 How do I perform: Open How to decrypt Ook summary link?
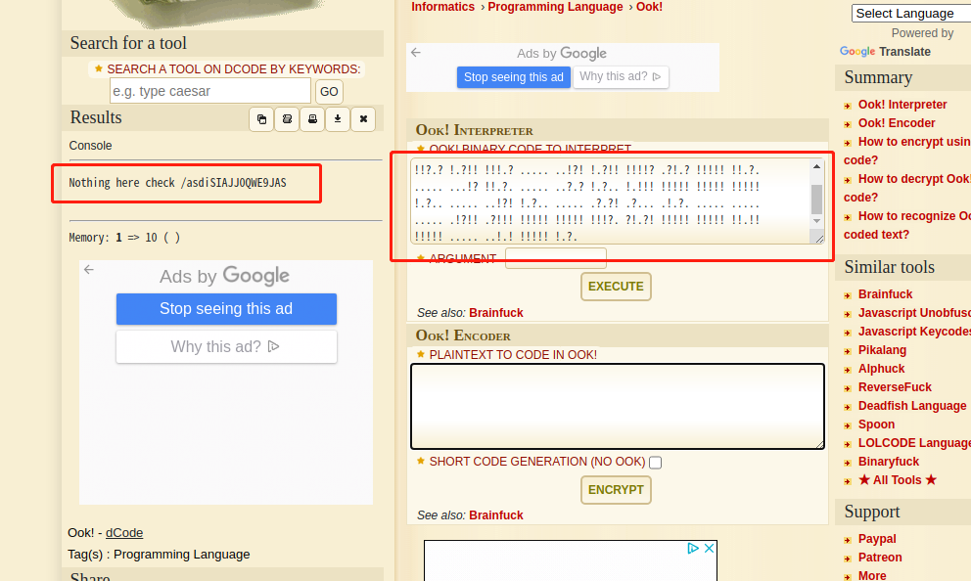click(906, 188)
